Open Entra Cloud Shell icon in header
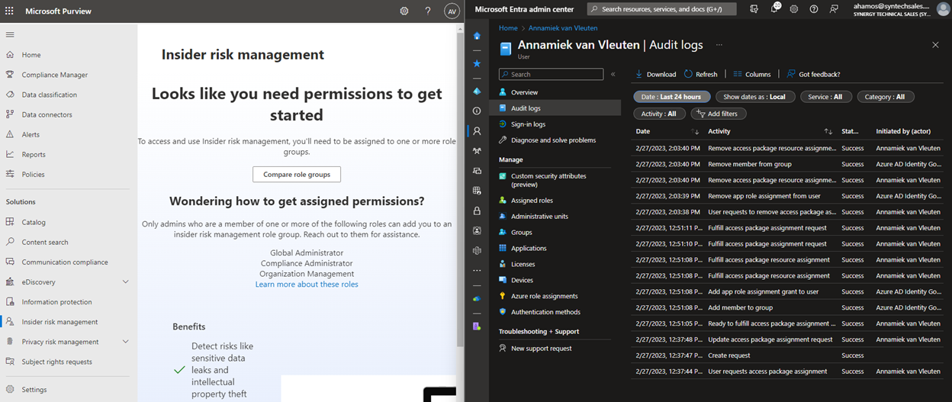Image resolution: width=952 pixels, height=402 pixels. click(x=754, y=9)
